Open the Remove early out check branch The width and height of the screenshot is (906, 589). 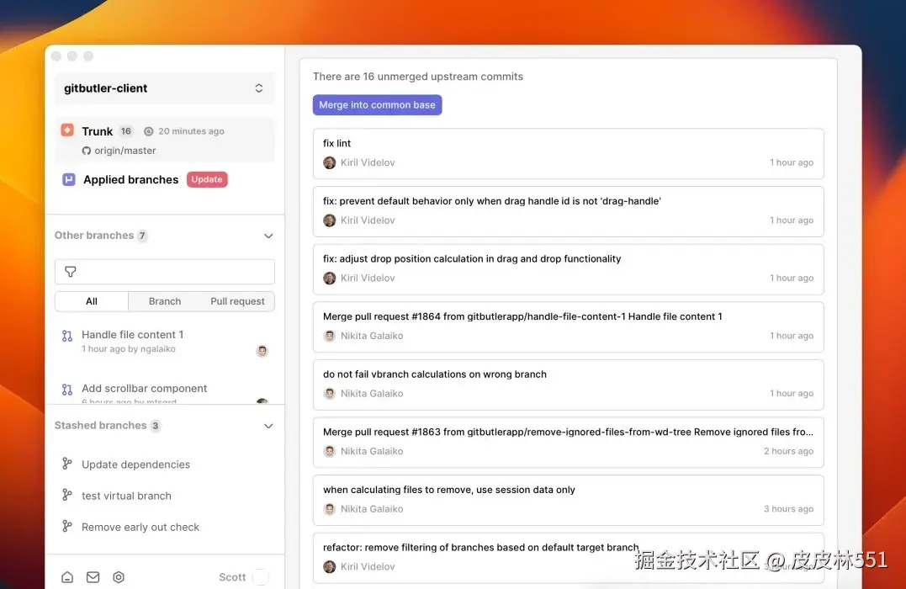[140, 527]
